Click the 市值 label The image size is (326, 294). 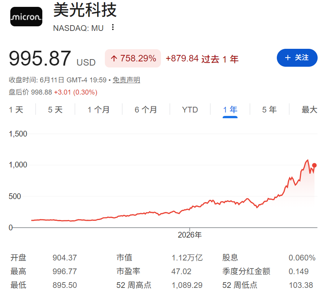124,258
